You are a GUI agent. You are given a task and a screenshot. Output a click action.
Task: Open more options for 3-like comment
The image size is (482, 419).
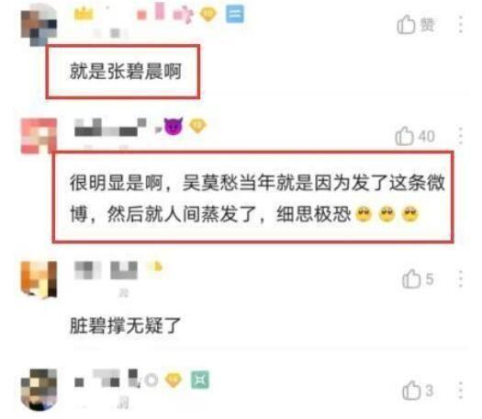pyautogui.click(x=461, y=391)
